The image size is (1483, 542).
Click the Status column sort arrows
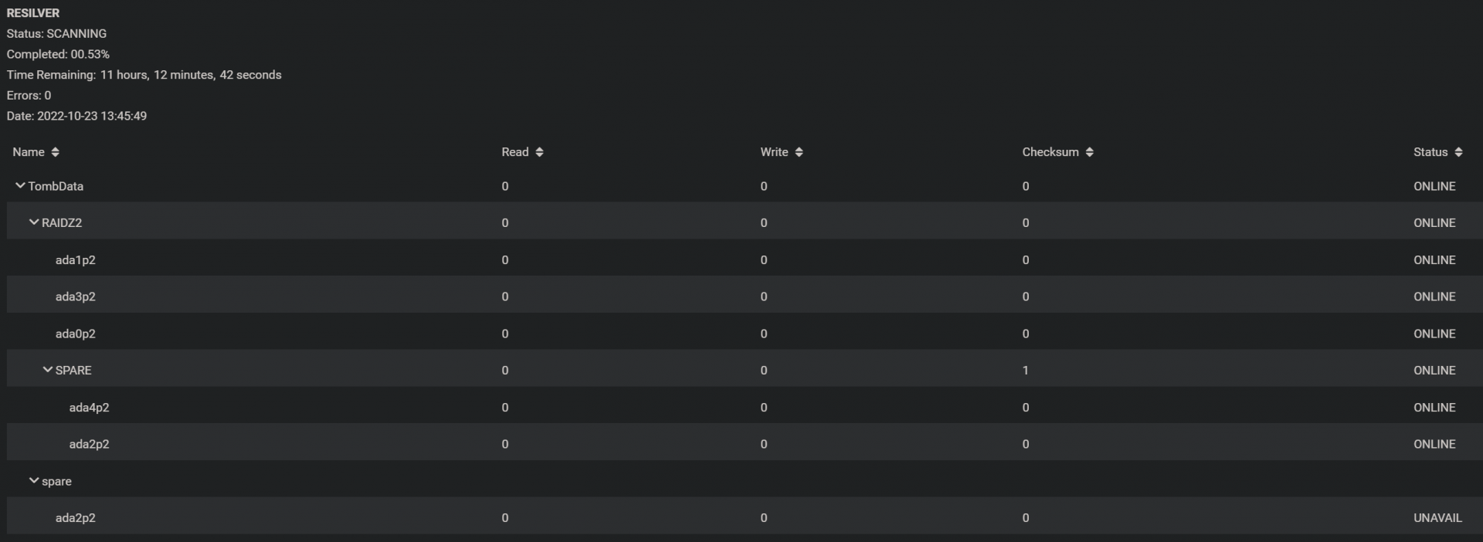click(1458, 152)
